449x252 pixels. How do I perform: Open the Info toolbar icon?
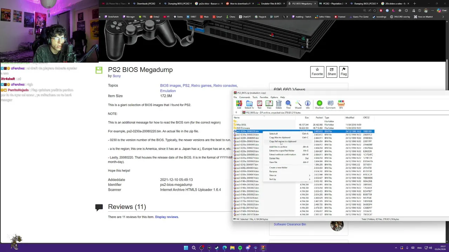click(308, 104)
